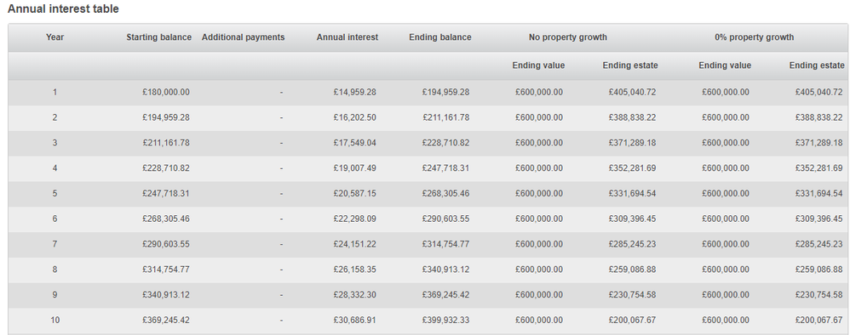Select the Starting balance column header
The image size is (850, 335).
coord(158,37)
